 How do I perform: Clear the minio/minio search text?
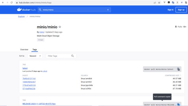click(x=108, y=10)
